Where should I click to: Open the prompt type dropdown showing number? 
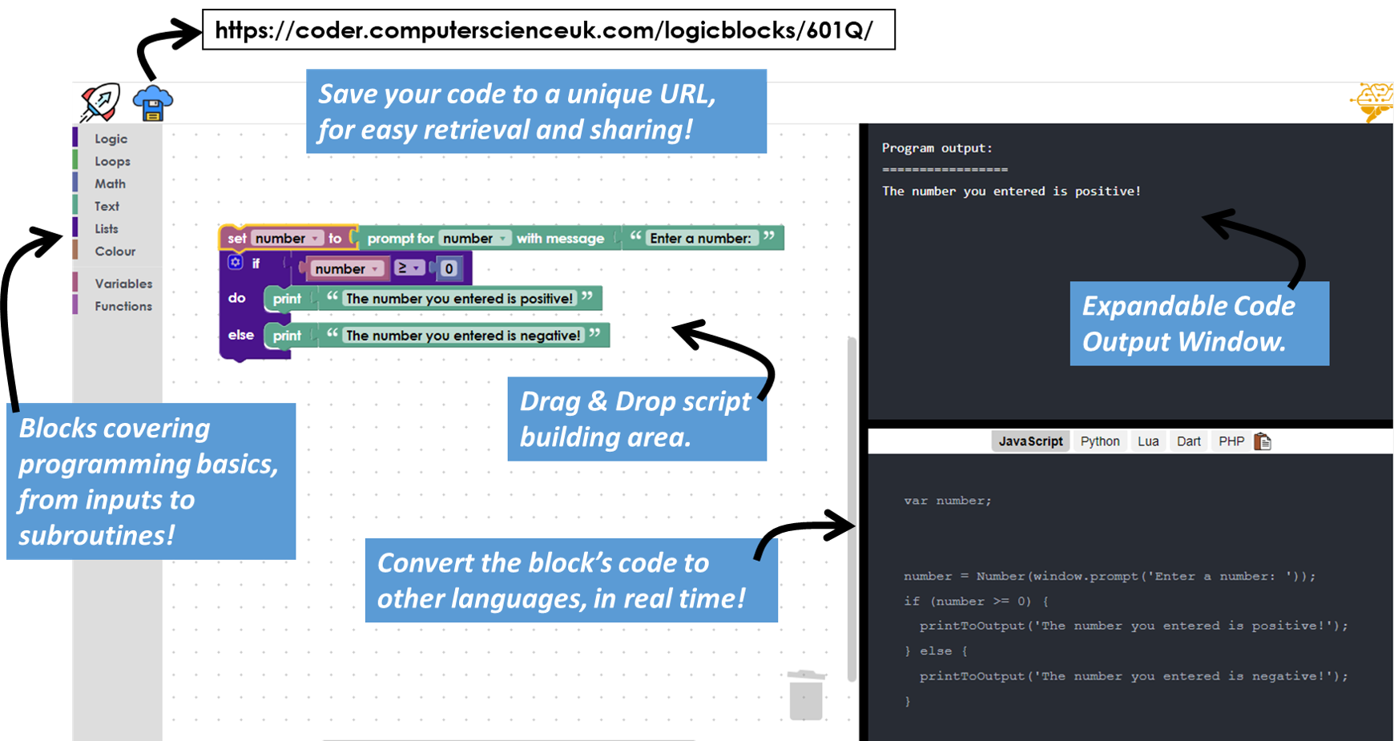point(502,238)
